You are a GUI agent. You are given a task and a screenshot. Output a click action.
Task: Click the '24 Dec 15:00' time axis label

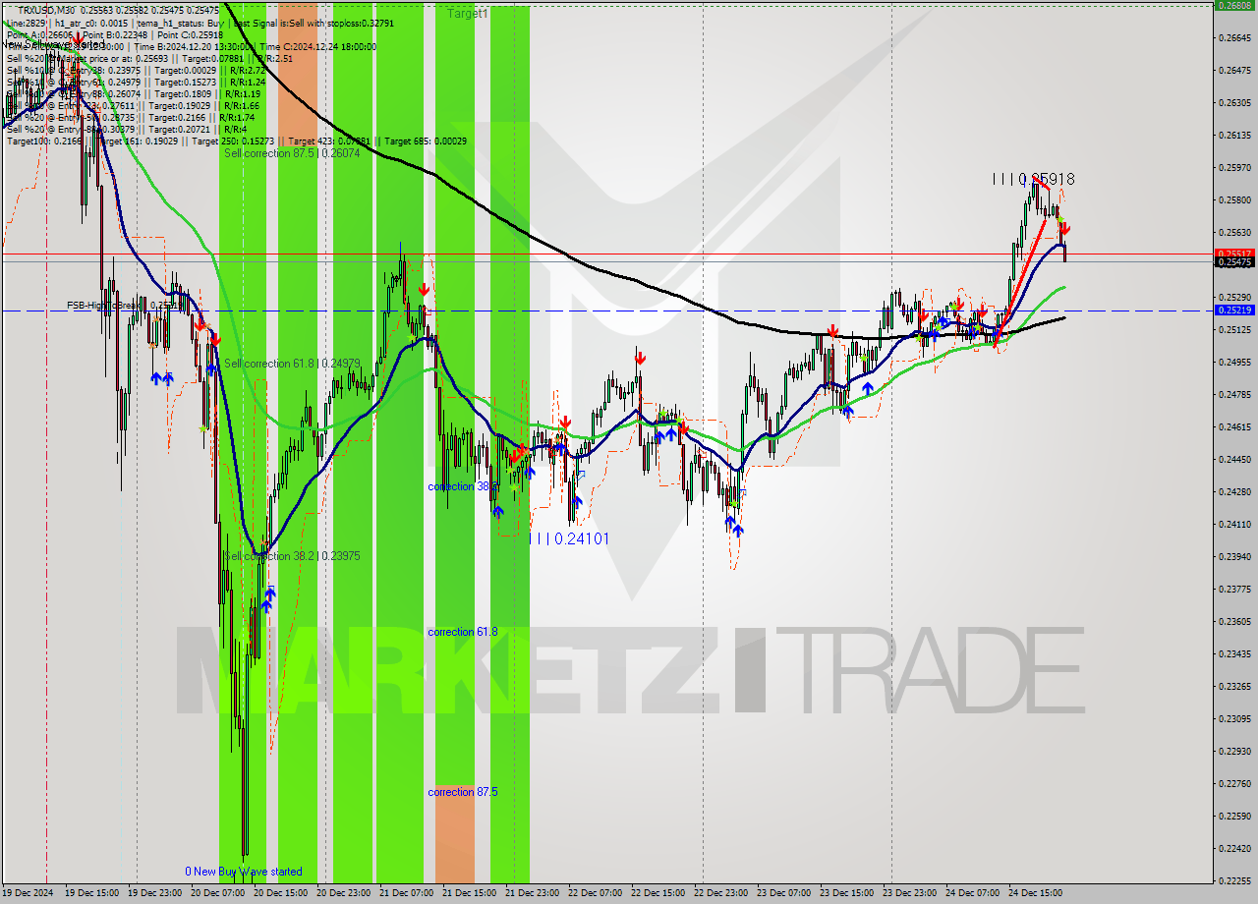(1035, 893)
